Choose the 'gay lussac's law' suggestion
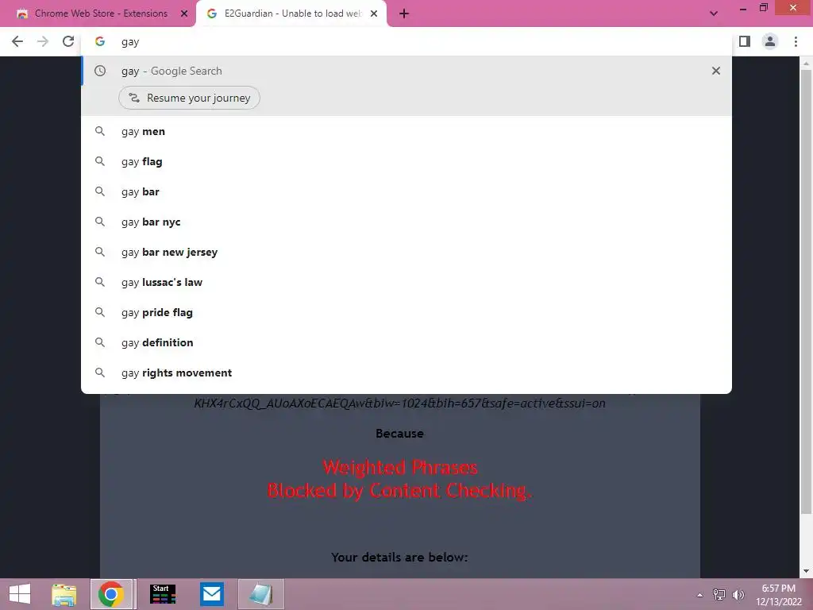 click(x=406, y=282)
